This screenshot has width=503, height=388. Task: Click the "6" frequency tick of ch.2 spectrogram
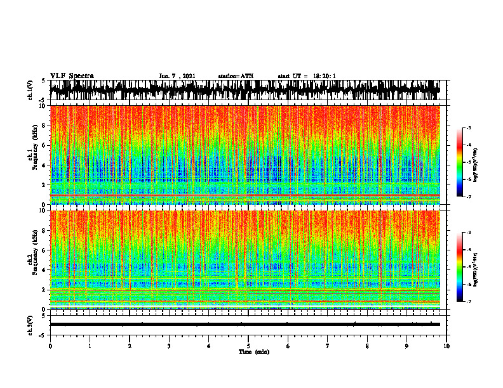(x=44, y=250)
